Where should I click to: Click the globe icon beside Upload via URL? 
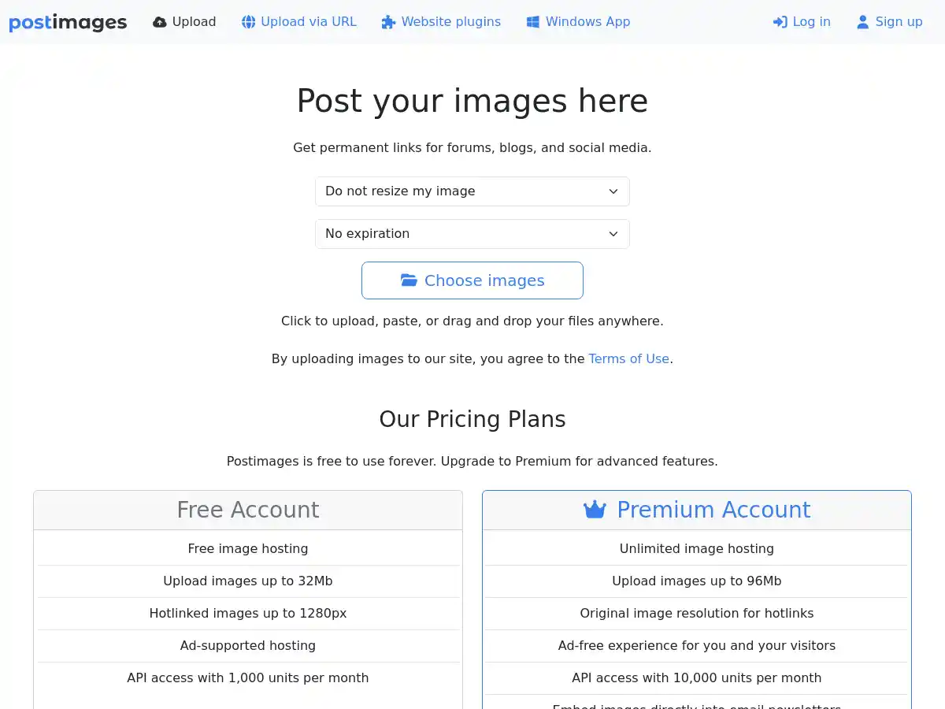pos(249,21)
